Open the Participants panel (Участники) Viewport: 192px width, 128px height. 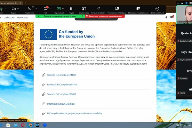point(29,9)
